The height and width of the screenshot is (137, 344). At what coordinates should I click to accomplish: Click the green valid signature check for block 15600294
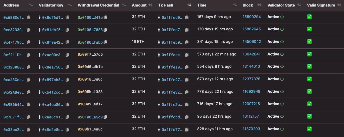[x=309, y=17]
